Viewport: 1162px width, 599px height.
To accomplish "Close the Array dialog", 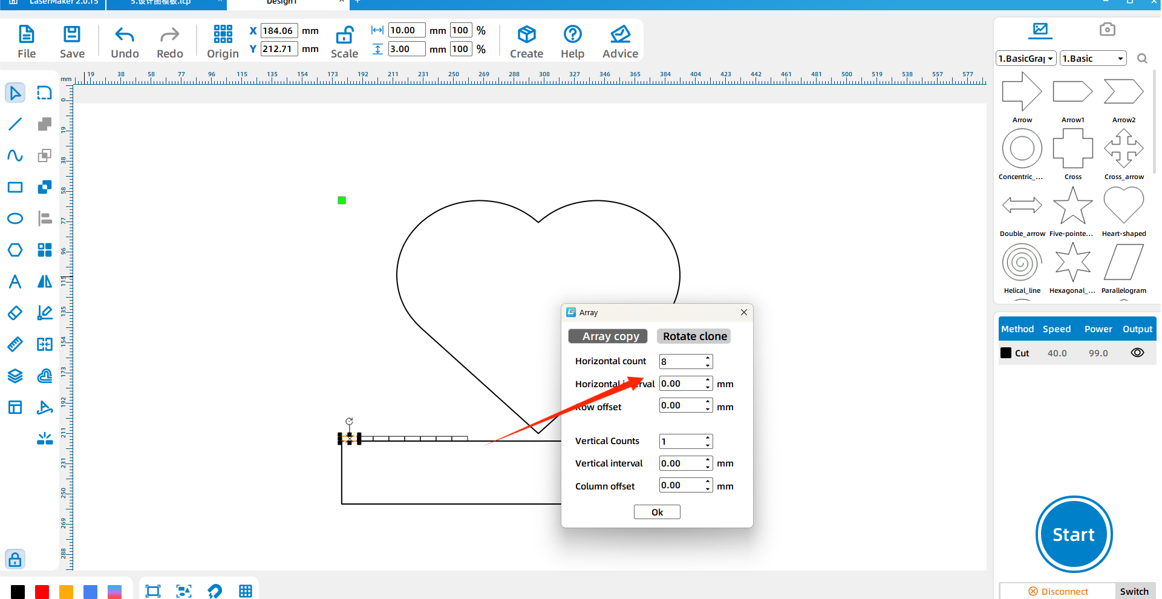I will (x=744, y=312).
